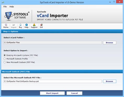Open the Help menu in menu bar
The image size is (124, 97).
pyautogui.click(x=12, y=7)
